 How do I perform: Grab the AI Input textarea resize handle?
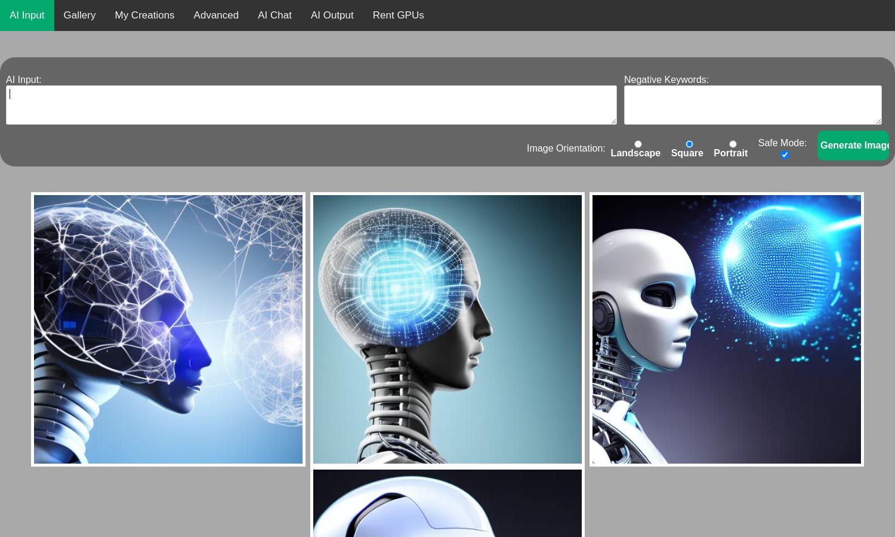(613, 121)
